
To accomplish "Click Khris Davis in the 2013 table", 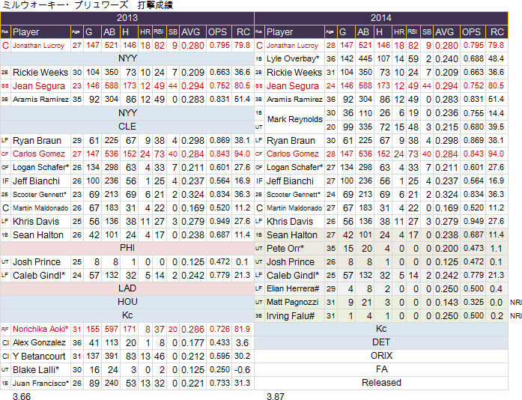I will 36,222.
